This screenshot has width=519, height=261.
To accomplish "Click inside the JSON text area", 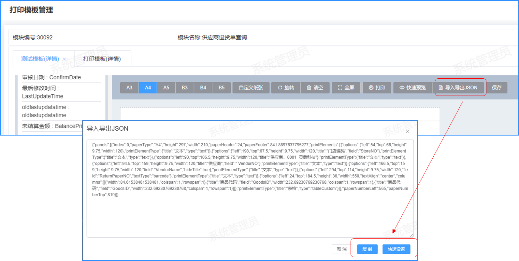I will tap(250, 189).
